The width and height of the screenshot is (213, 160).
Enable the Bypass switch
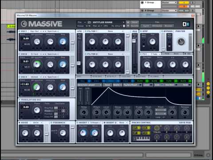click(x=162, y=31)
